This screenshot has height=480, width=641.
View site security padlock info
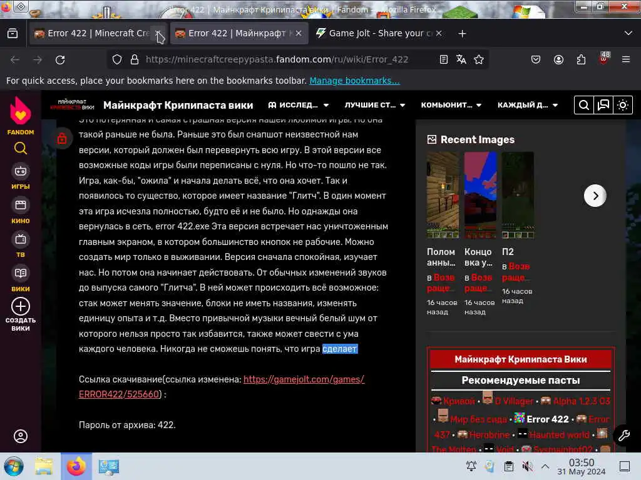(134, 59)
